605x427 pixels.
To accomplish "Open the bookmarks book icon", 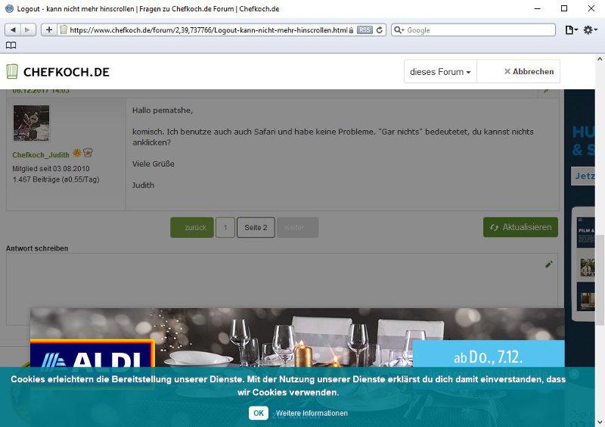I will coord(11,45).
